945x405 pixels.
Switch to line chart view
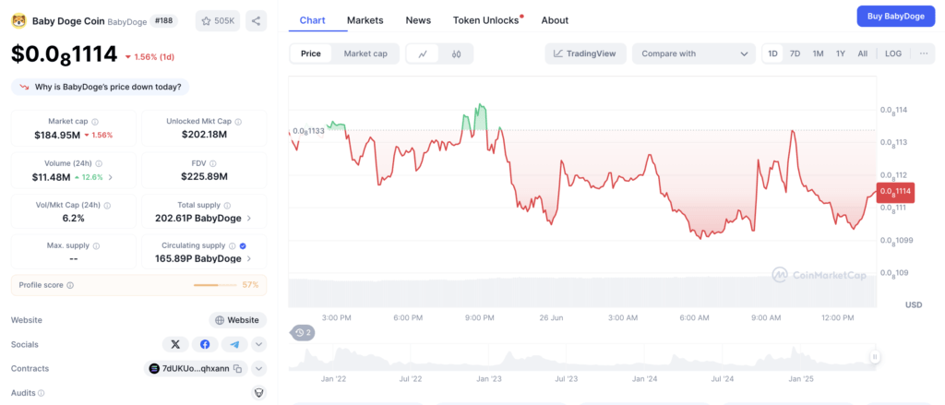click(423, 54)
